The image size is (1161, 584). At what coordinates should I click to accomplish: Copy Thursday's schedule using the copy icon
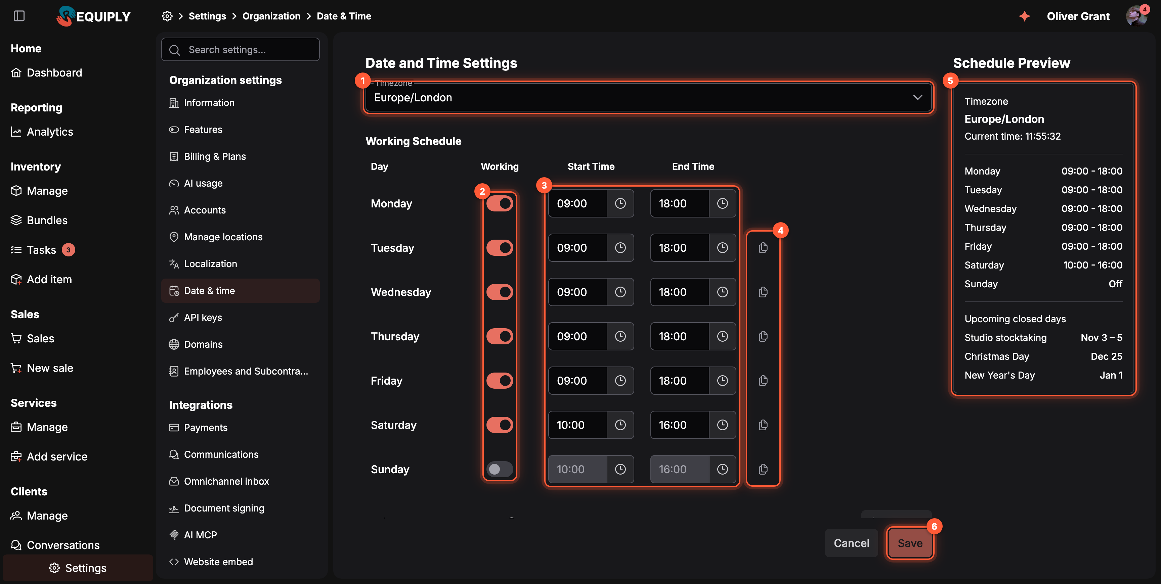pos(763,336)
